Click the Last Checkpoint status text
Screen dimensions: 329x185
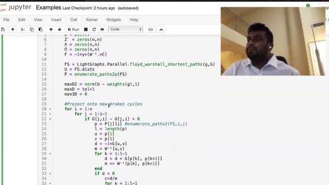click(89, 8)
